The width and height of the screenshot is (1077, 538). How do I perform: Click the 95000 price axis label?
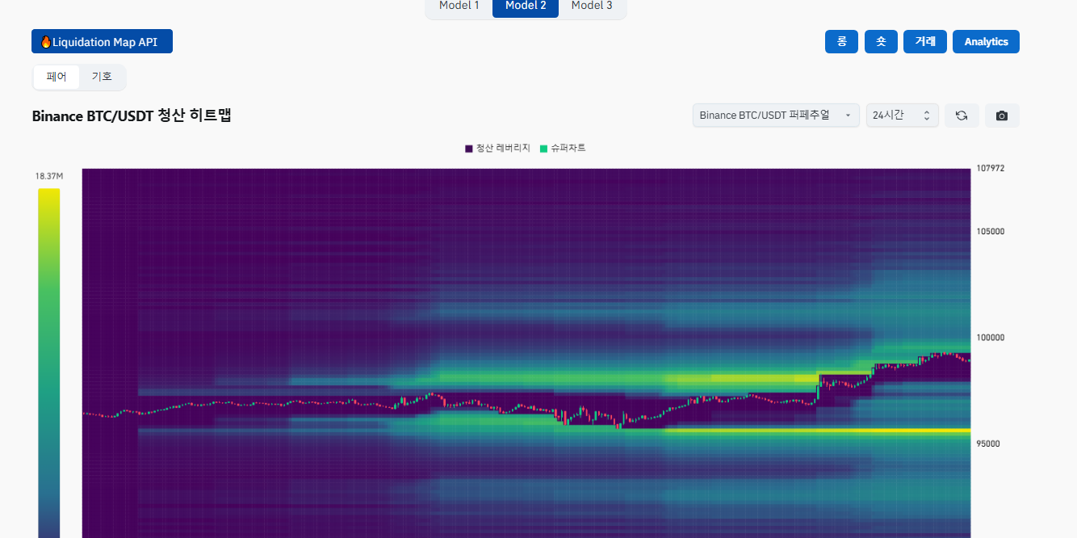tap(987, 443)
